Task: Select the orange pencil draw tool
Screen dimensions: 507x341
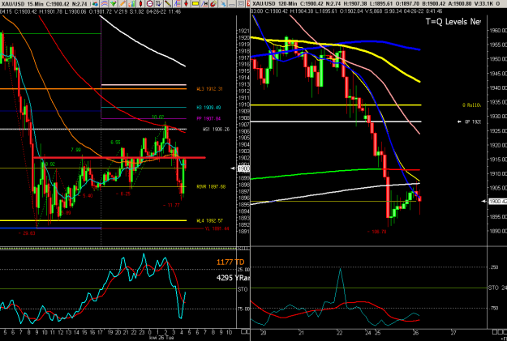Action: 122,4
